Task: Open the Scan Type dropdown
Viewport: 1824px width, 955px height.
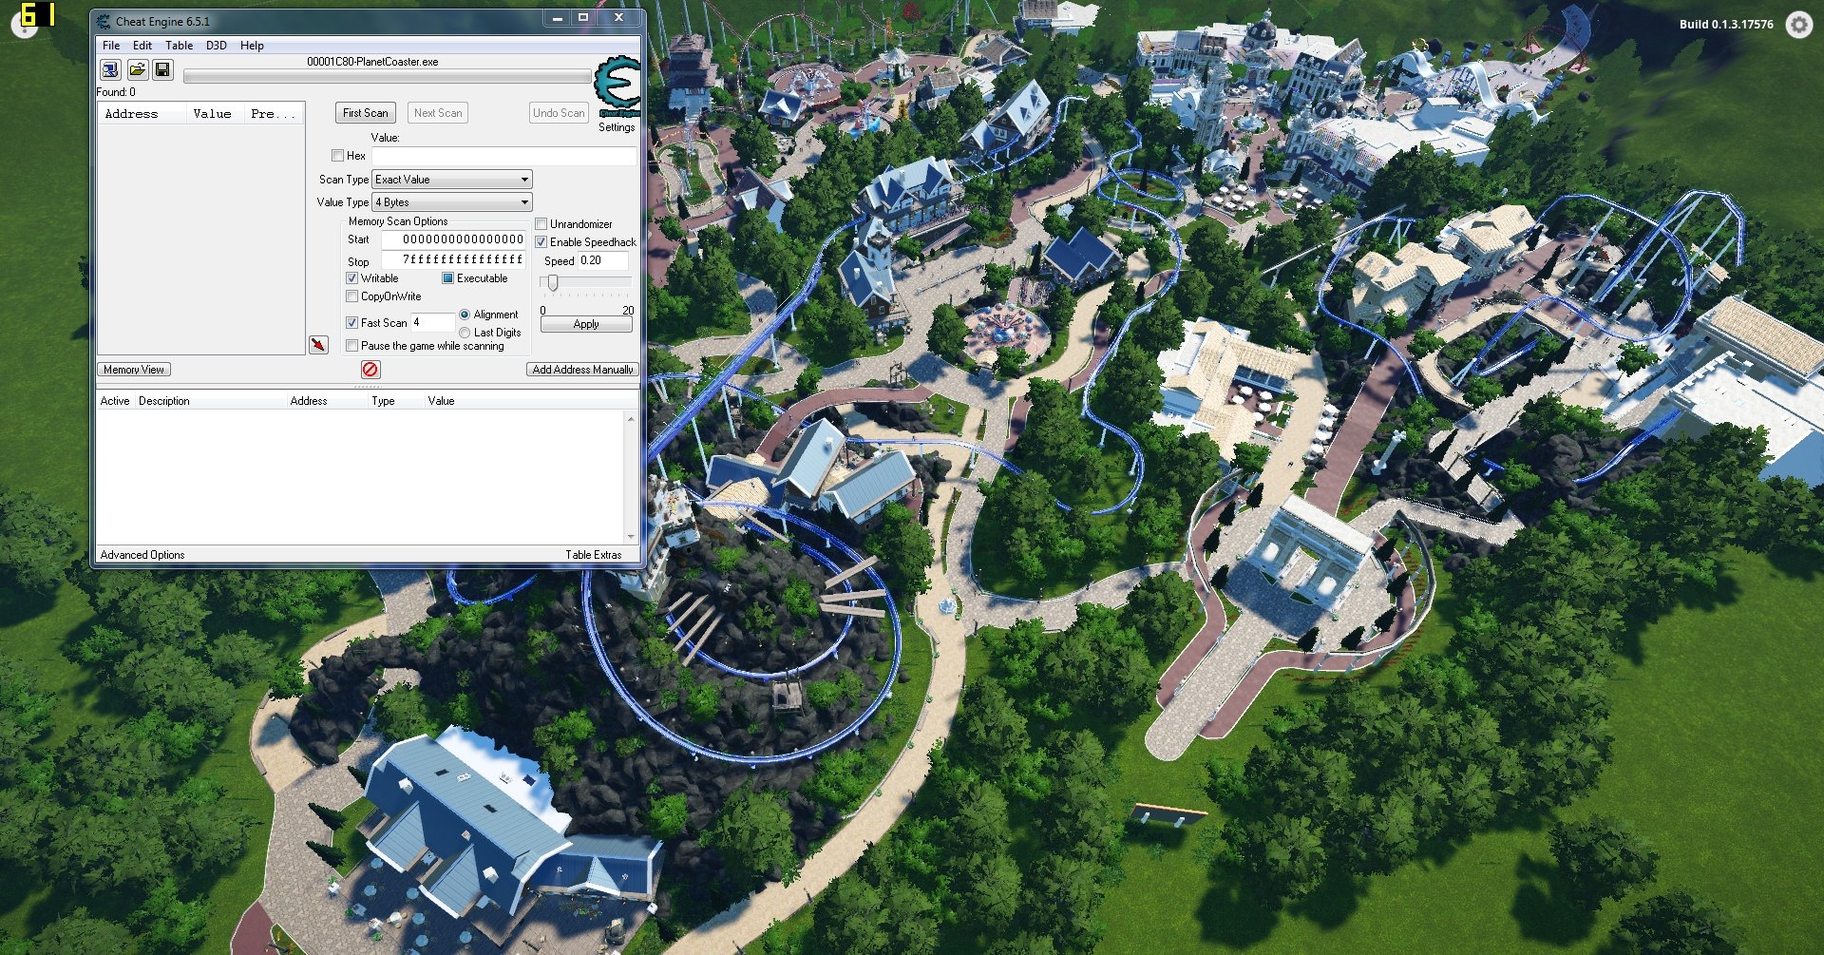Action: (x=452, y=180)
